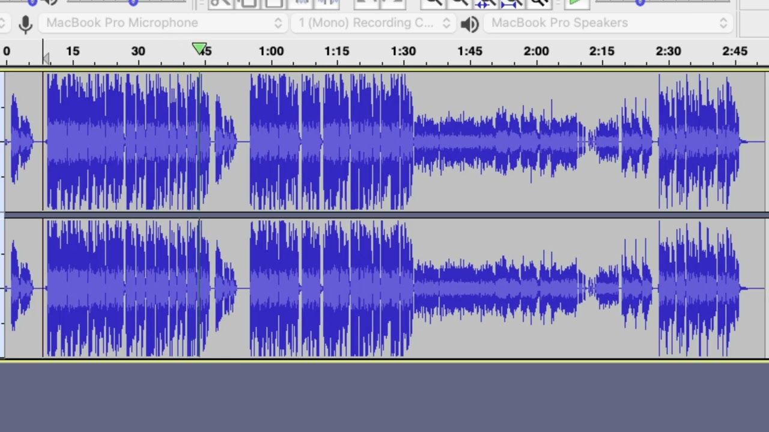Click the 2:00 mark on the timeline ruler

[x=536, y=52]
